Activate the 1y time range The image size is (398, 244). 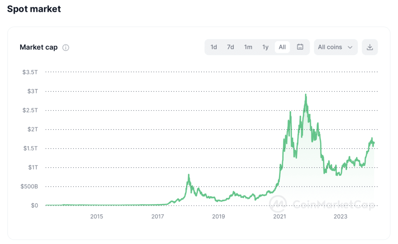point(265,47)
